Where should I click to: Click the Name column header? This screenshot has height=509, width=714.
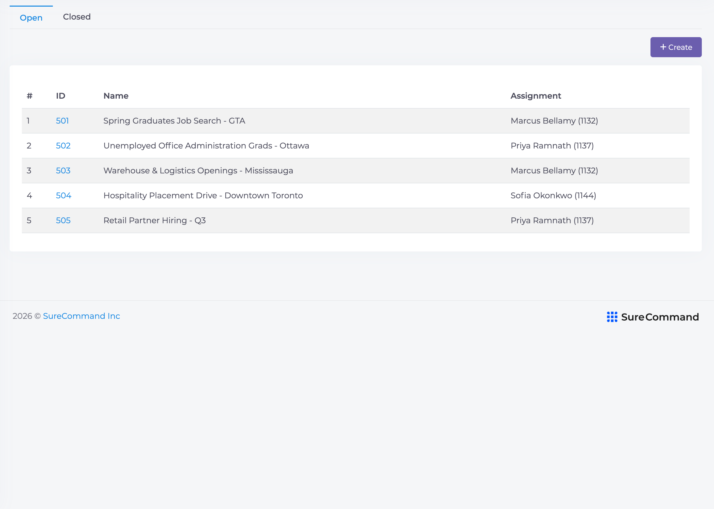click(x=116, y=96)
